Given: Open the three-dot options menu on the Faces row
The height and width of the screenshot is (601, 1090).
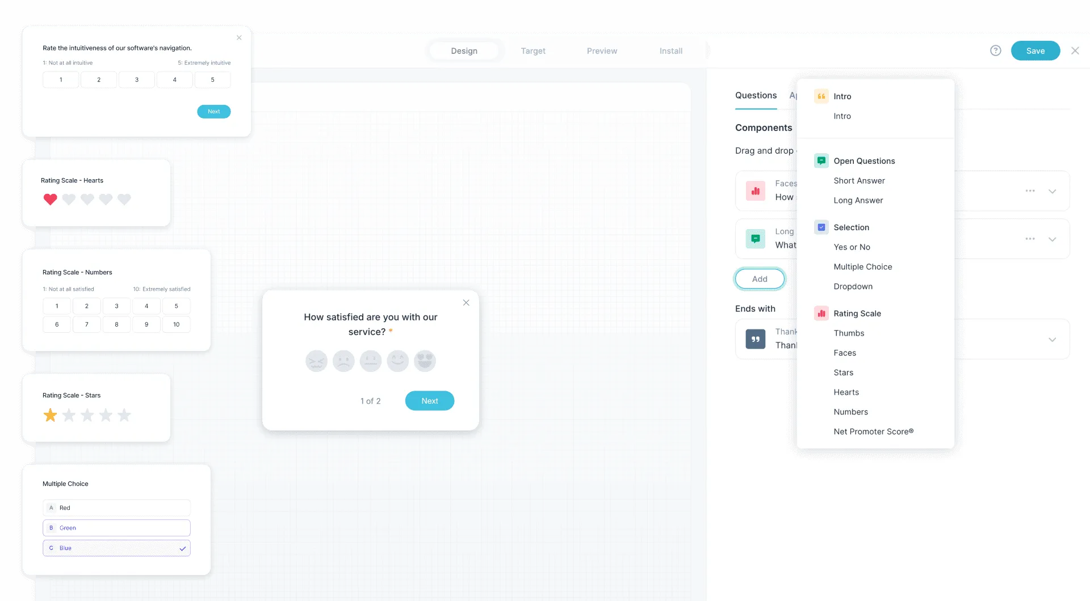Looking at the screenshot, I should tap(1030, 191).
